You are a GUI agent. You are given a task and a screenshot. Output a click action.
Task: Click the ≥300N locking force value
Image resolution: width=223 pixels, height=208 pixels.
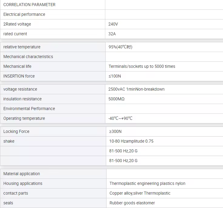click(115, 132)
